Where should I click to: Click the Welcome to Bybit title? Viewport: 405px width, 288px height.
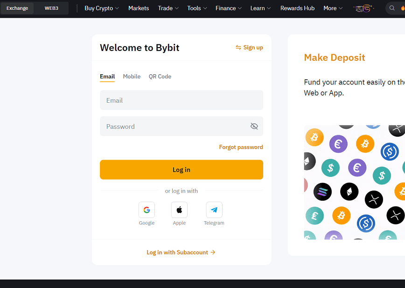140,48
